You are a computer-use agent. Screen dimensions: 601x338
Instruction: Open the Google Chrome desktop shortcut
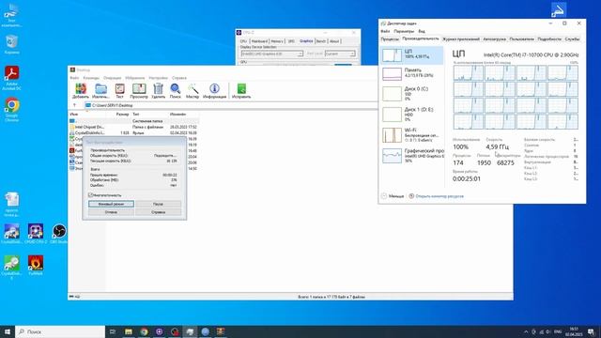11,110
